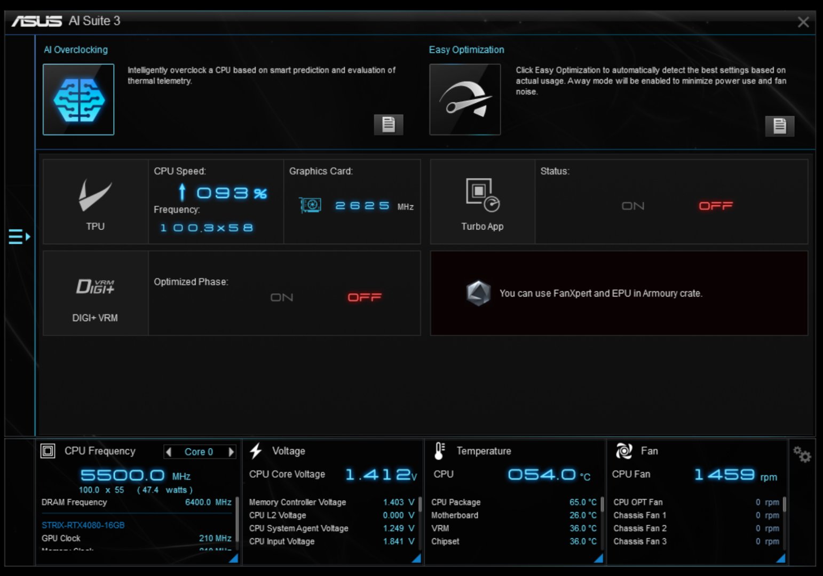Expand the left sidebar menu
The height and width of the screenshot is (576, 823).
[x=19, y=236]
